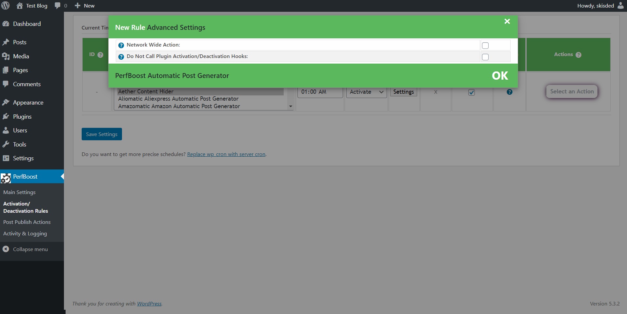Open PerfBoost Main Settings submenu
Viewport: 627px width, 314px height.
[x=19, y=192]
